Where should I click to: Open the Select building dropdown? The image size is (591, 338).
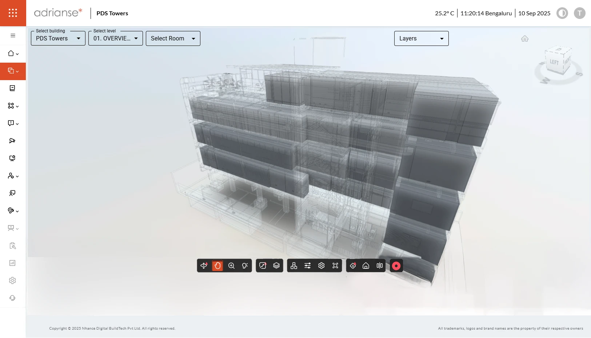[58, 38]
